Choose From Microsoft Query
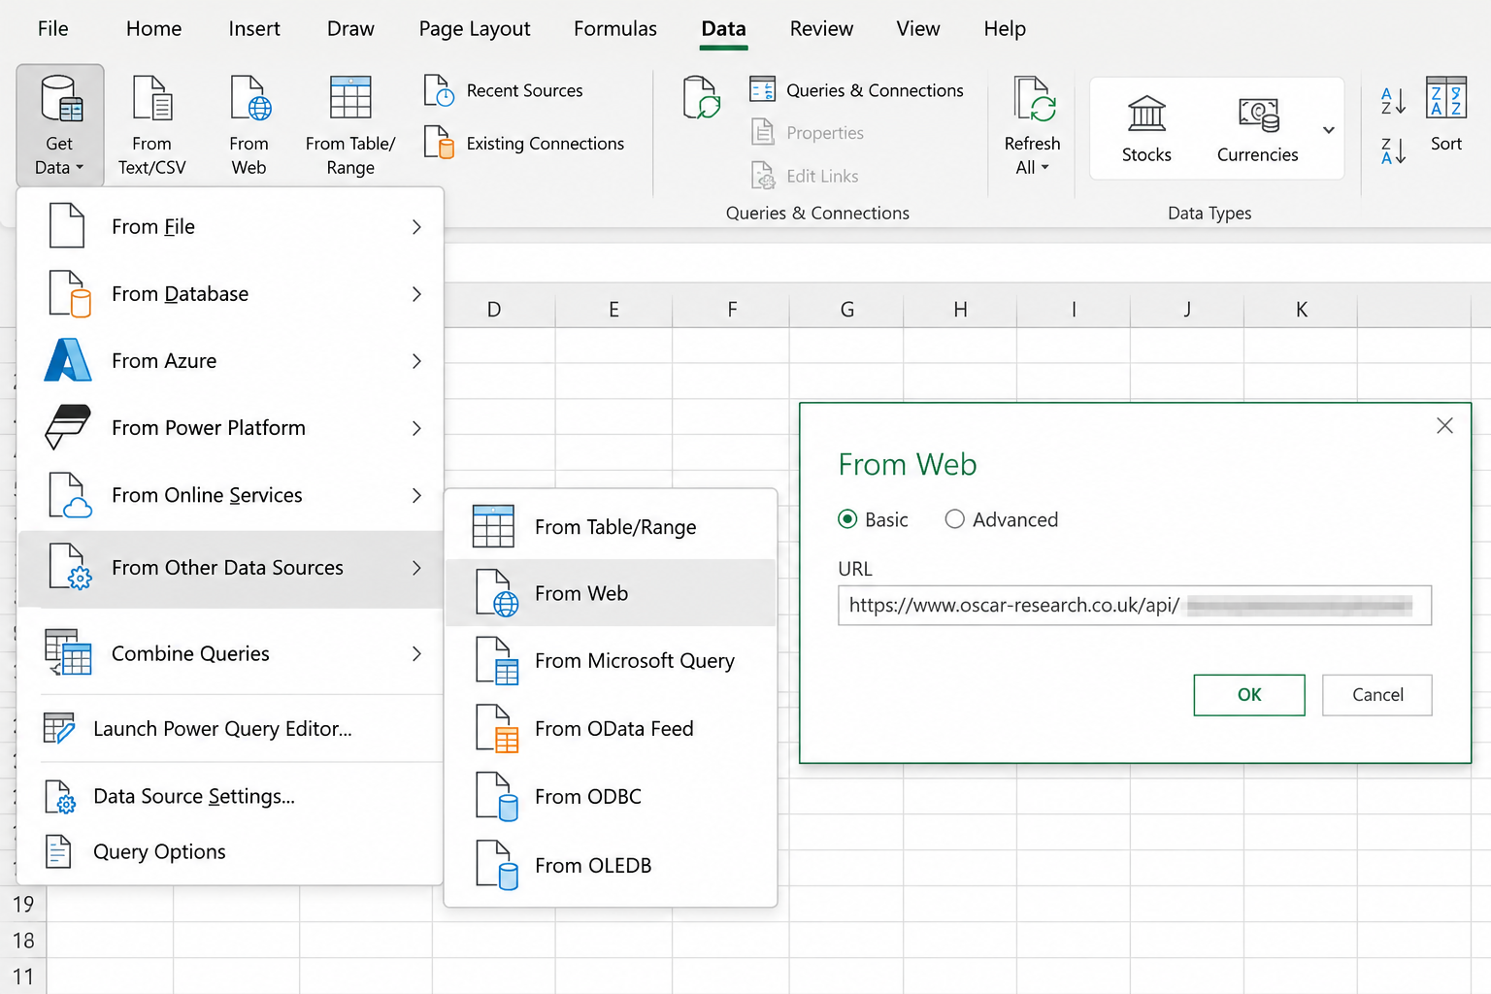 click(x=611, y=660)
